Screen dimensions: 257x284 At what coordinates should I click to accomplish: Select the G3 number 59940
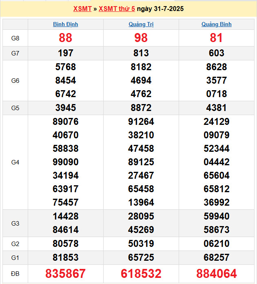point(216,216)
